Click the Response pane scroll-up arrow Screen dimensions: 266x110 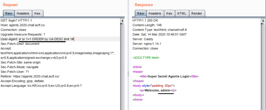coord(263,21)
